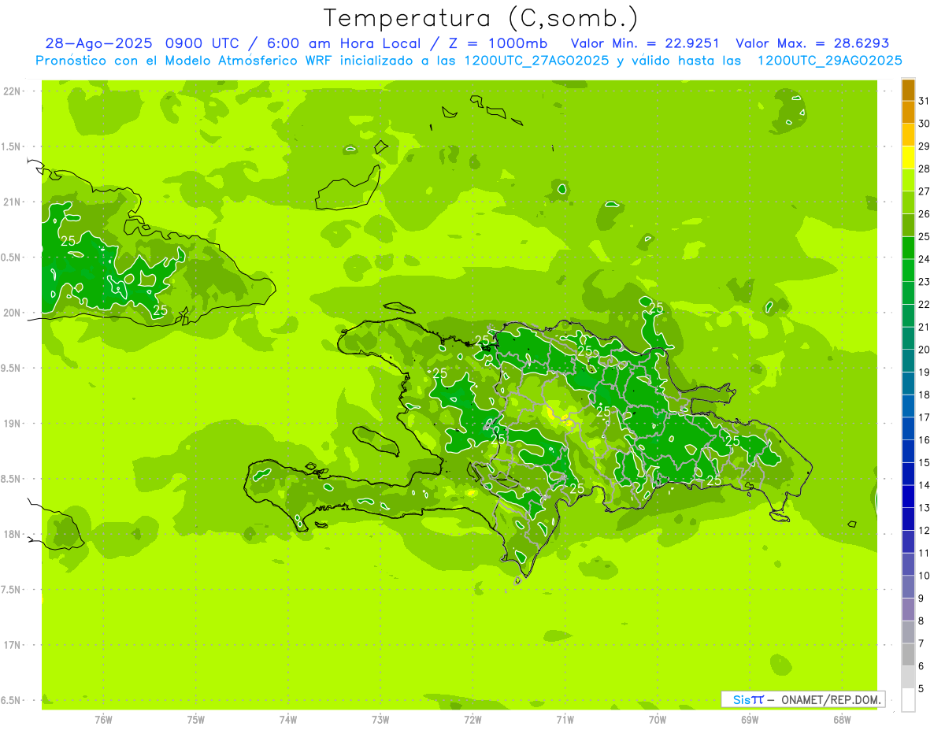
Task: Click the colorbar value '20'
Action: point(925,350)
